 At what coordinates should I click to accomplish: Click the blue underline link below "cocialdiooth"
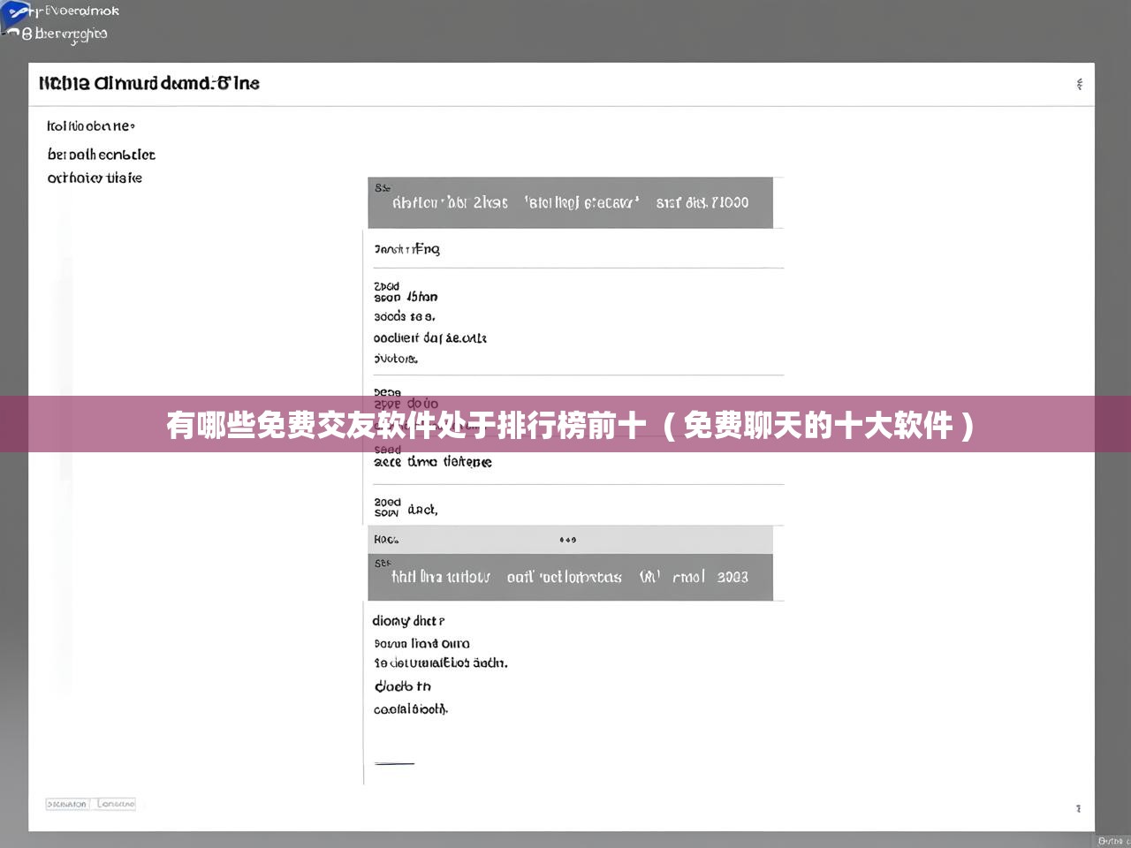point(394,763)
